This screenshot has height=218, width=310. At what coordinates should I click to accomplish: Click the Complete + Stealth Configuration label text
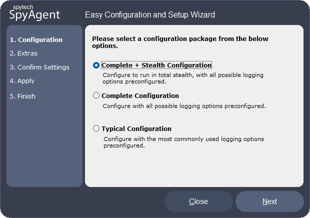[x=156, y=65]
